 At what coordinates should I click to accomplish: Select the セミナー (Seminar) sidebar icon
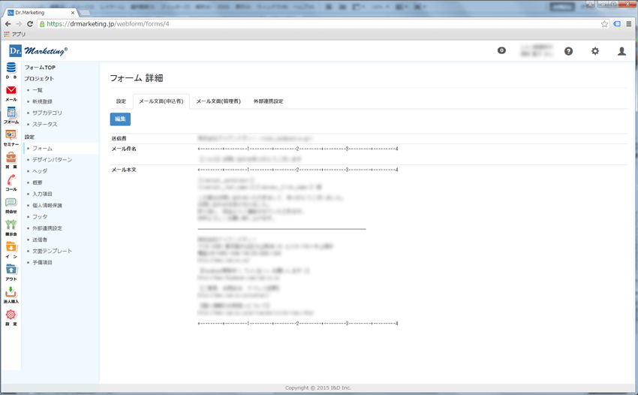coord(11,137)
